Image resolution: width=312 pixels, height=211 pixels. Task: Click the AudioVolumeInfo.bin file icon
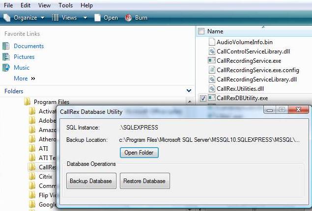coord(212,42)
